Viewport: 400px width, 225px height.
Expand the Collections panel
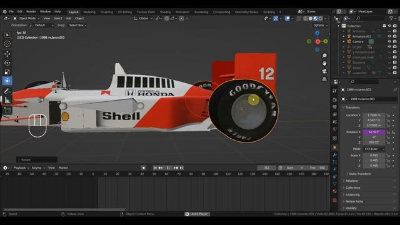tap(352, 187)
